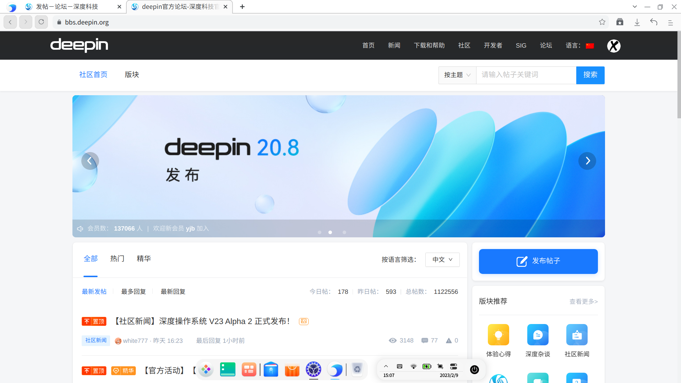Screen dimensions: 681x383
Task: Sort by 最多回复
Action: pos(134,292)
